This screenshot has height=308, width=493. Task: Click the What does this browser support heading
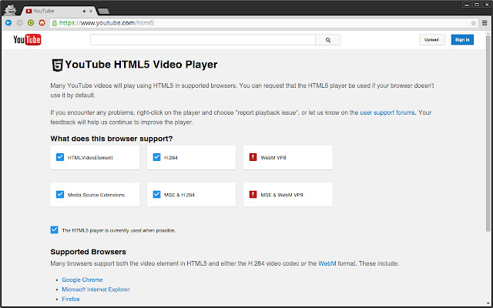pyautogui.click(x=112, y=139)
